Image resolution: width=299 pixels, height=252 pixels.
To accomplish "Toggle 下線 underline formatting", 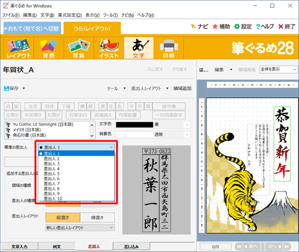I will (x=66, y=106).
